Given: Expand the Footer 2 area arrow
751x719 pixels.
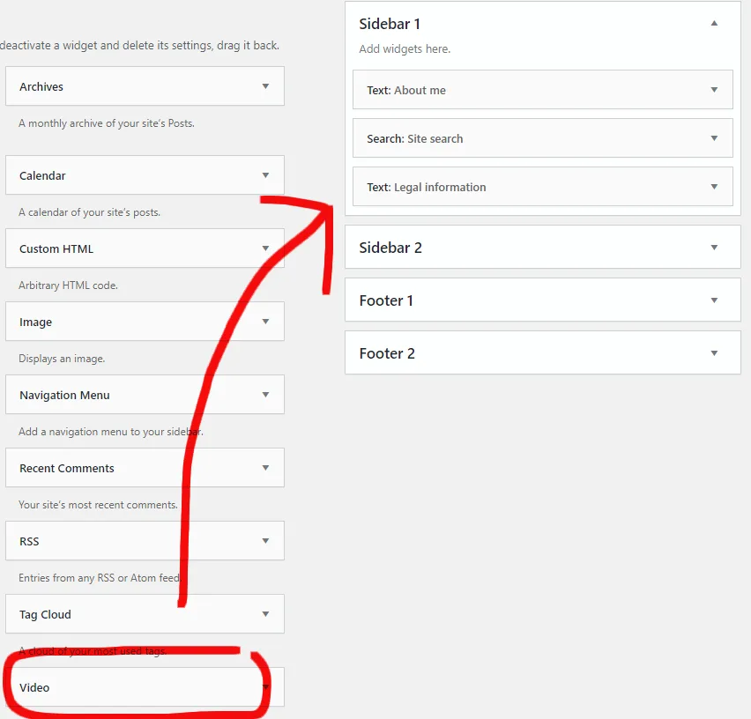Looking at the screenshot, I should pyautogui.click(x=714, y=353).
